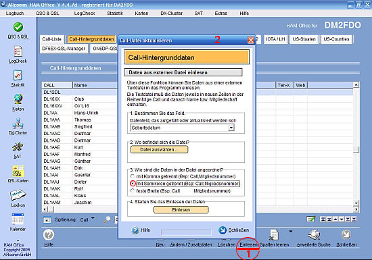This screenshot has width=372, height=260.
Task: Close the Call-Datei aktualisieren dialog
Action: click(x=250, y=41)
